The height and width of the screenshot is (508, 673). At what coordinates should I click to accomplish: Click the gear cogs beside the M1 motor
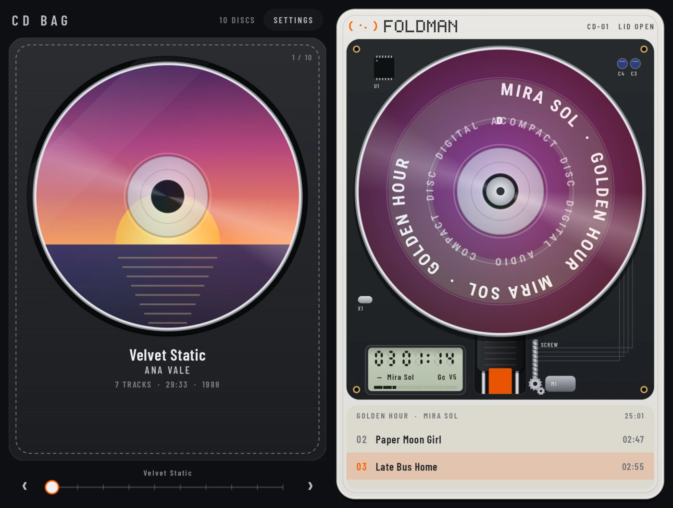pyautogui.click(x=536, y=386)
